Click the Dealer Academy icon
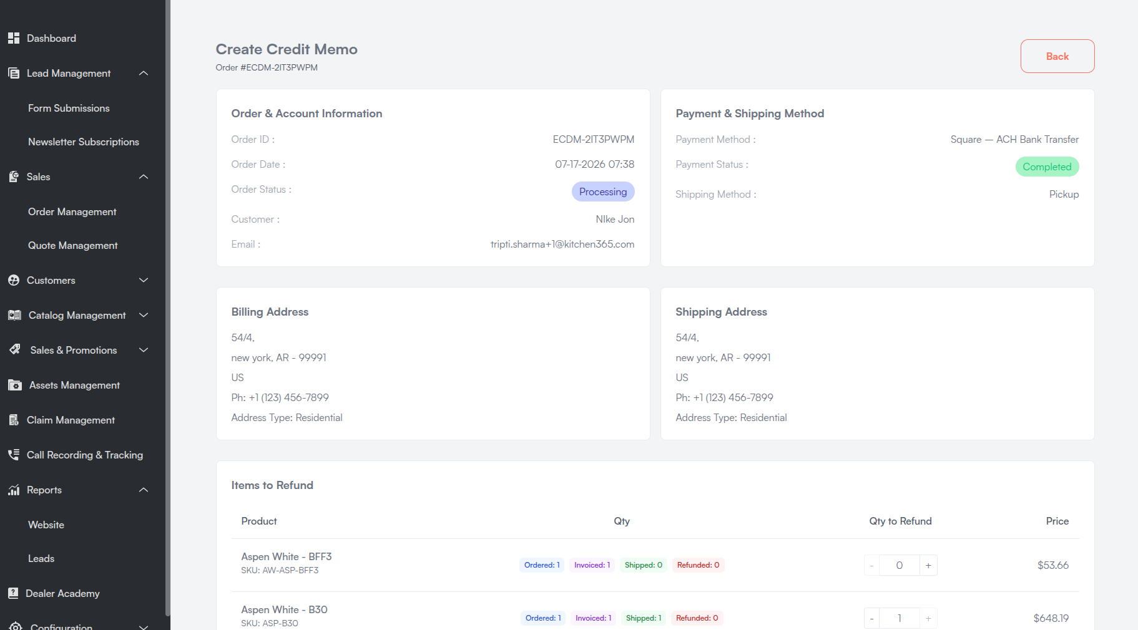Image resolution: width=1138 pixels, height=630 pixels. click(x=13, y=593)
